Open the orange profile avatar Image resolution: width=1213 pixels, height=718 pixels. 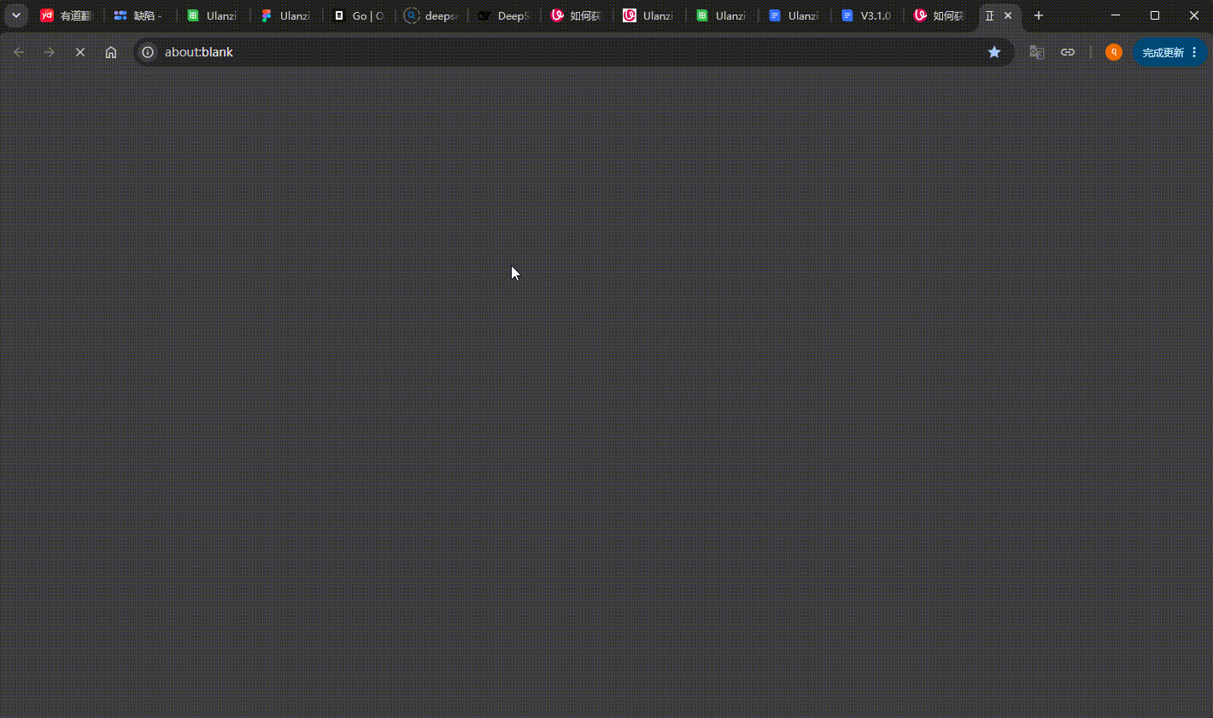pyautogui.click(x=1114, y=52)
